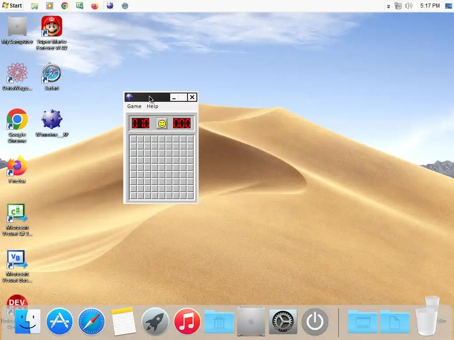
Task: Open the library folder in the dock
Action: 219,321
